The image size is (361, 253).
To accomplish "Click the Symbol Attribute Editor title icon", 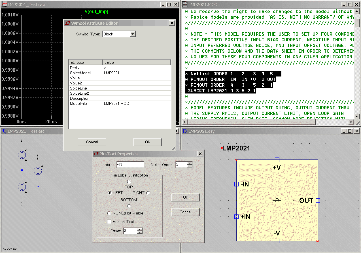I will point(68,23).
